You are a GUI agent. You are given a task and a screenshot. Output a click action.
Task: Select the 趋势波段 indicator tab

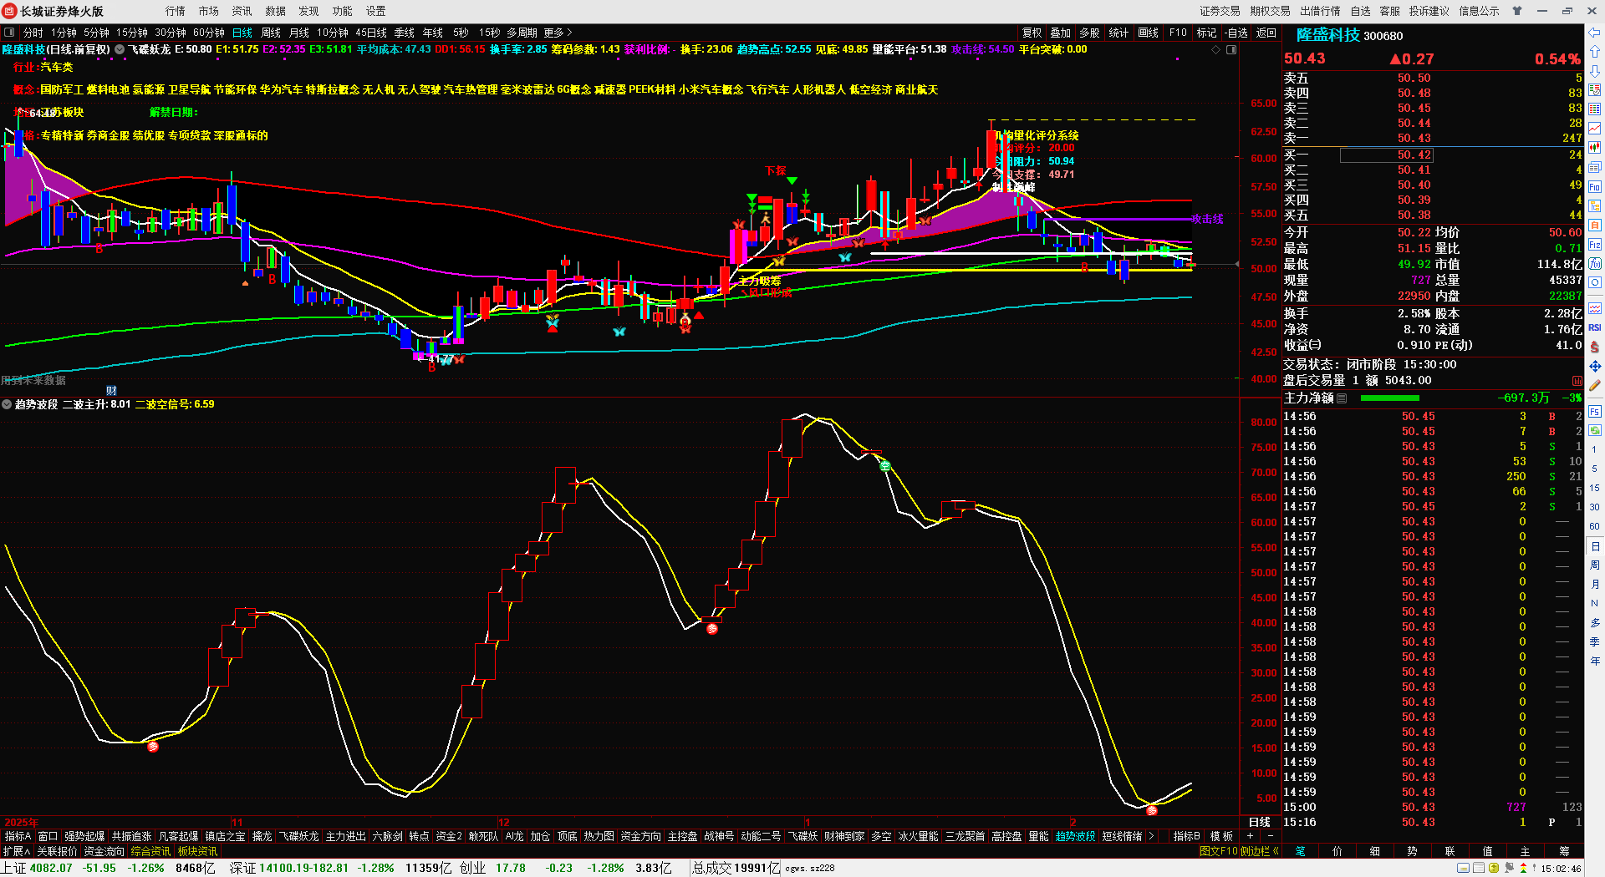[x=1075, y=836]
